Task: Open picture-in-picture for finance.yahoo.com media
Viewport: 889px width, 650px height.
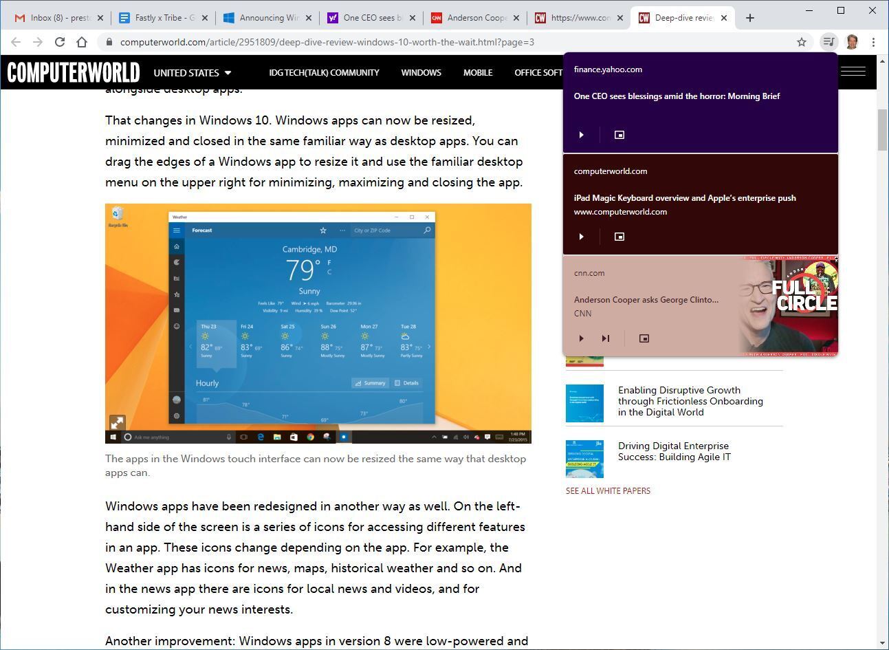Action: click(619, 135)
